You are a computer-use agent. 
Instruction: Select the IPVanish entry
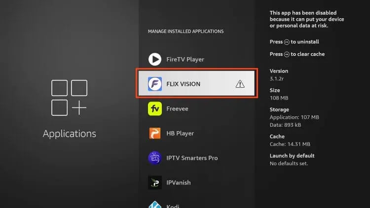pyautogui.click(x=197, y=182)
